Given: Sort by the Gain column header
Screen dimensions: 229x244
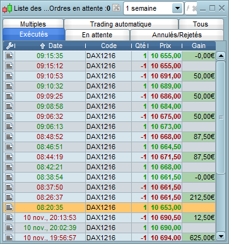Looking at the screenshot, I should point(199,46).
